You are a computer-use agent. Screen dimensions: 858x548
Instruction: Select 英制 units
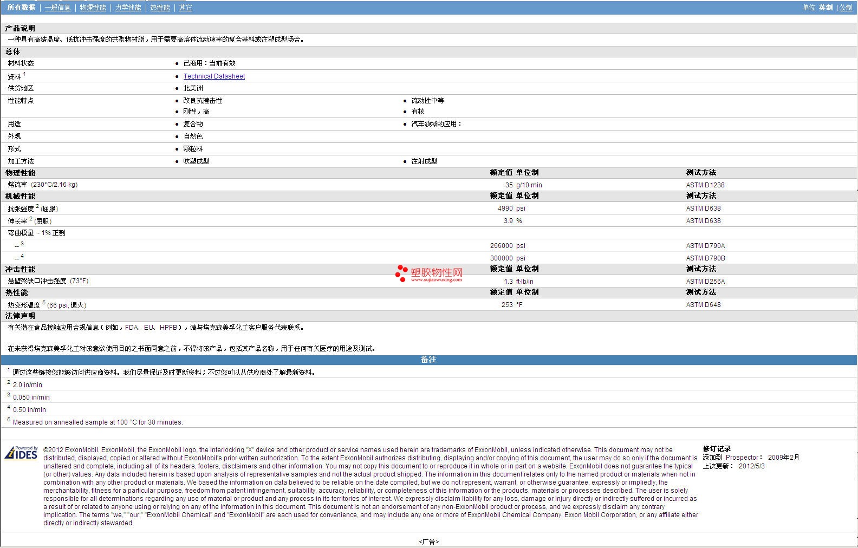tap(825, 8)
